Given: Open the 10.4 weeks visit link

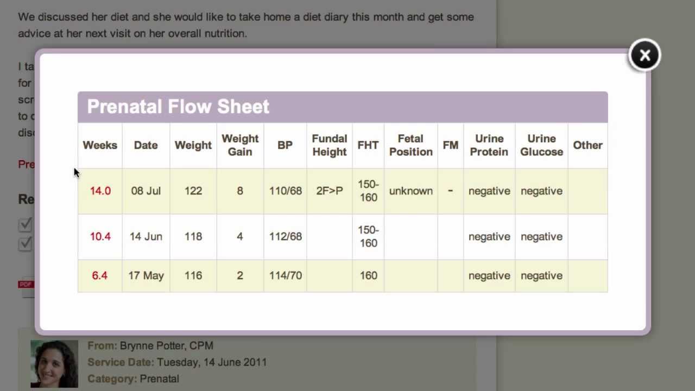Looking at the screenshot, I should 100,237.
